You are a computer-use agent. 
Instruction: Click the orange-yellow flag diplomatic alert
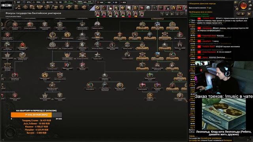[135, 14]
